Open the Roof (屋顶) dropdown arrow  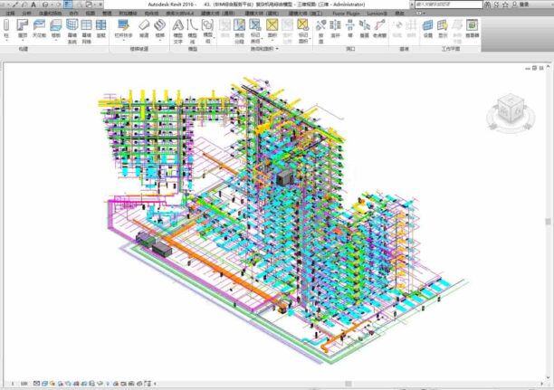click(x=23, y=41)
